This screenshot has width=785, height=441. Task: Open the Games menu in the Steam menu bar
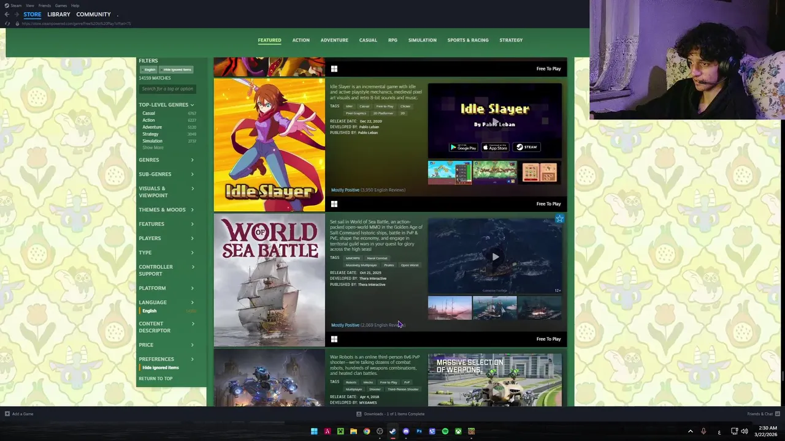[61, 6]
